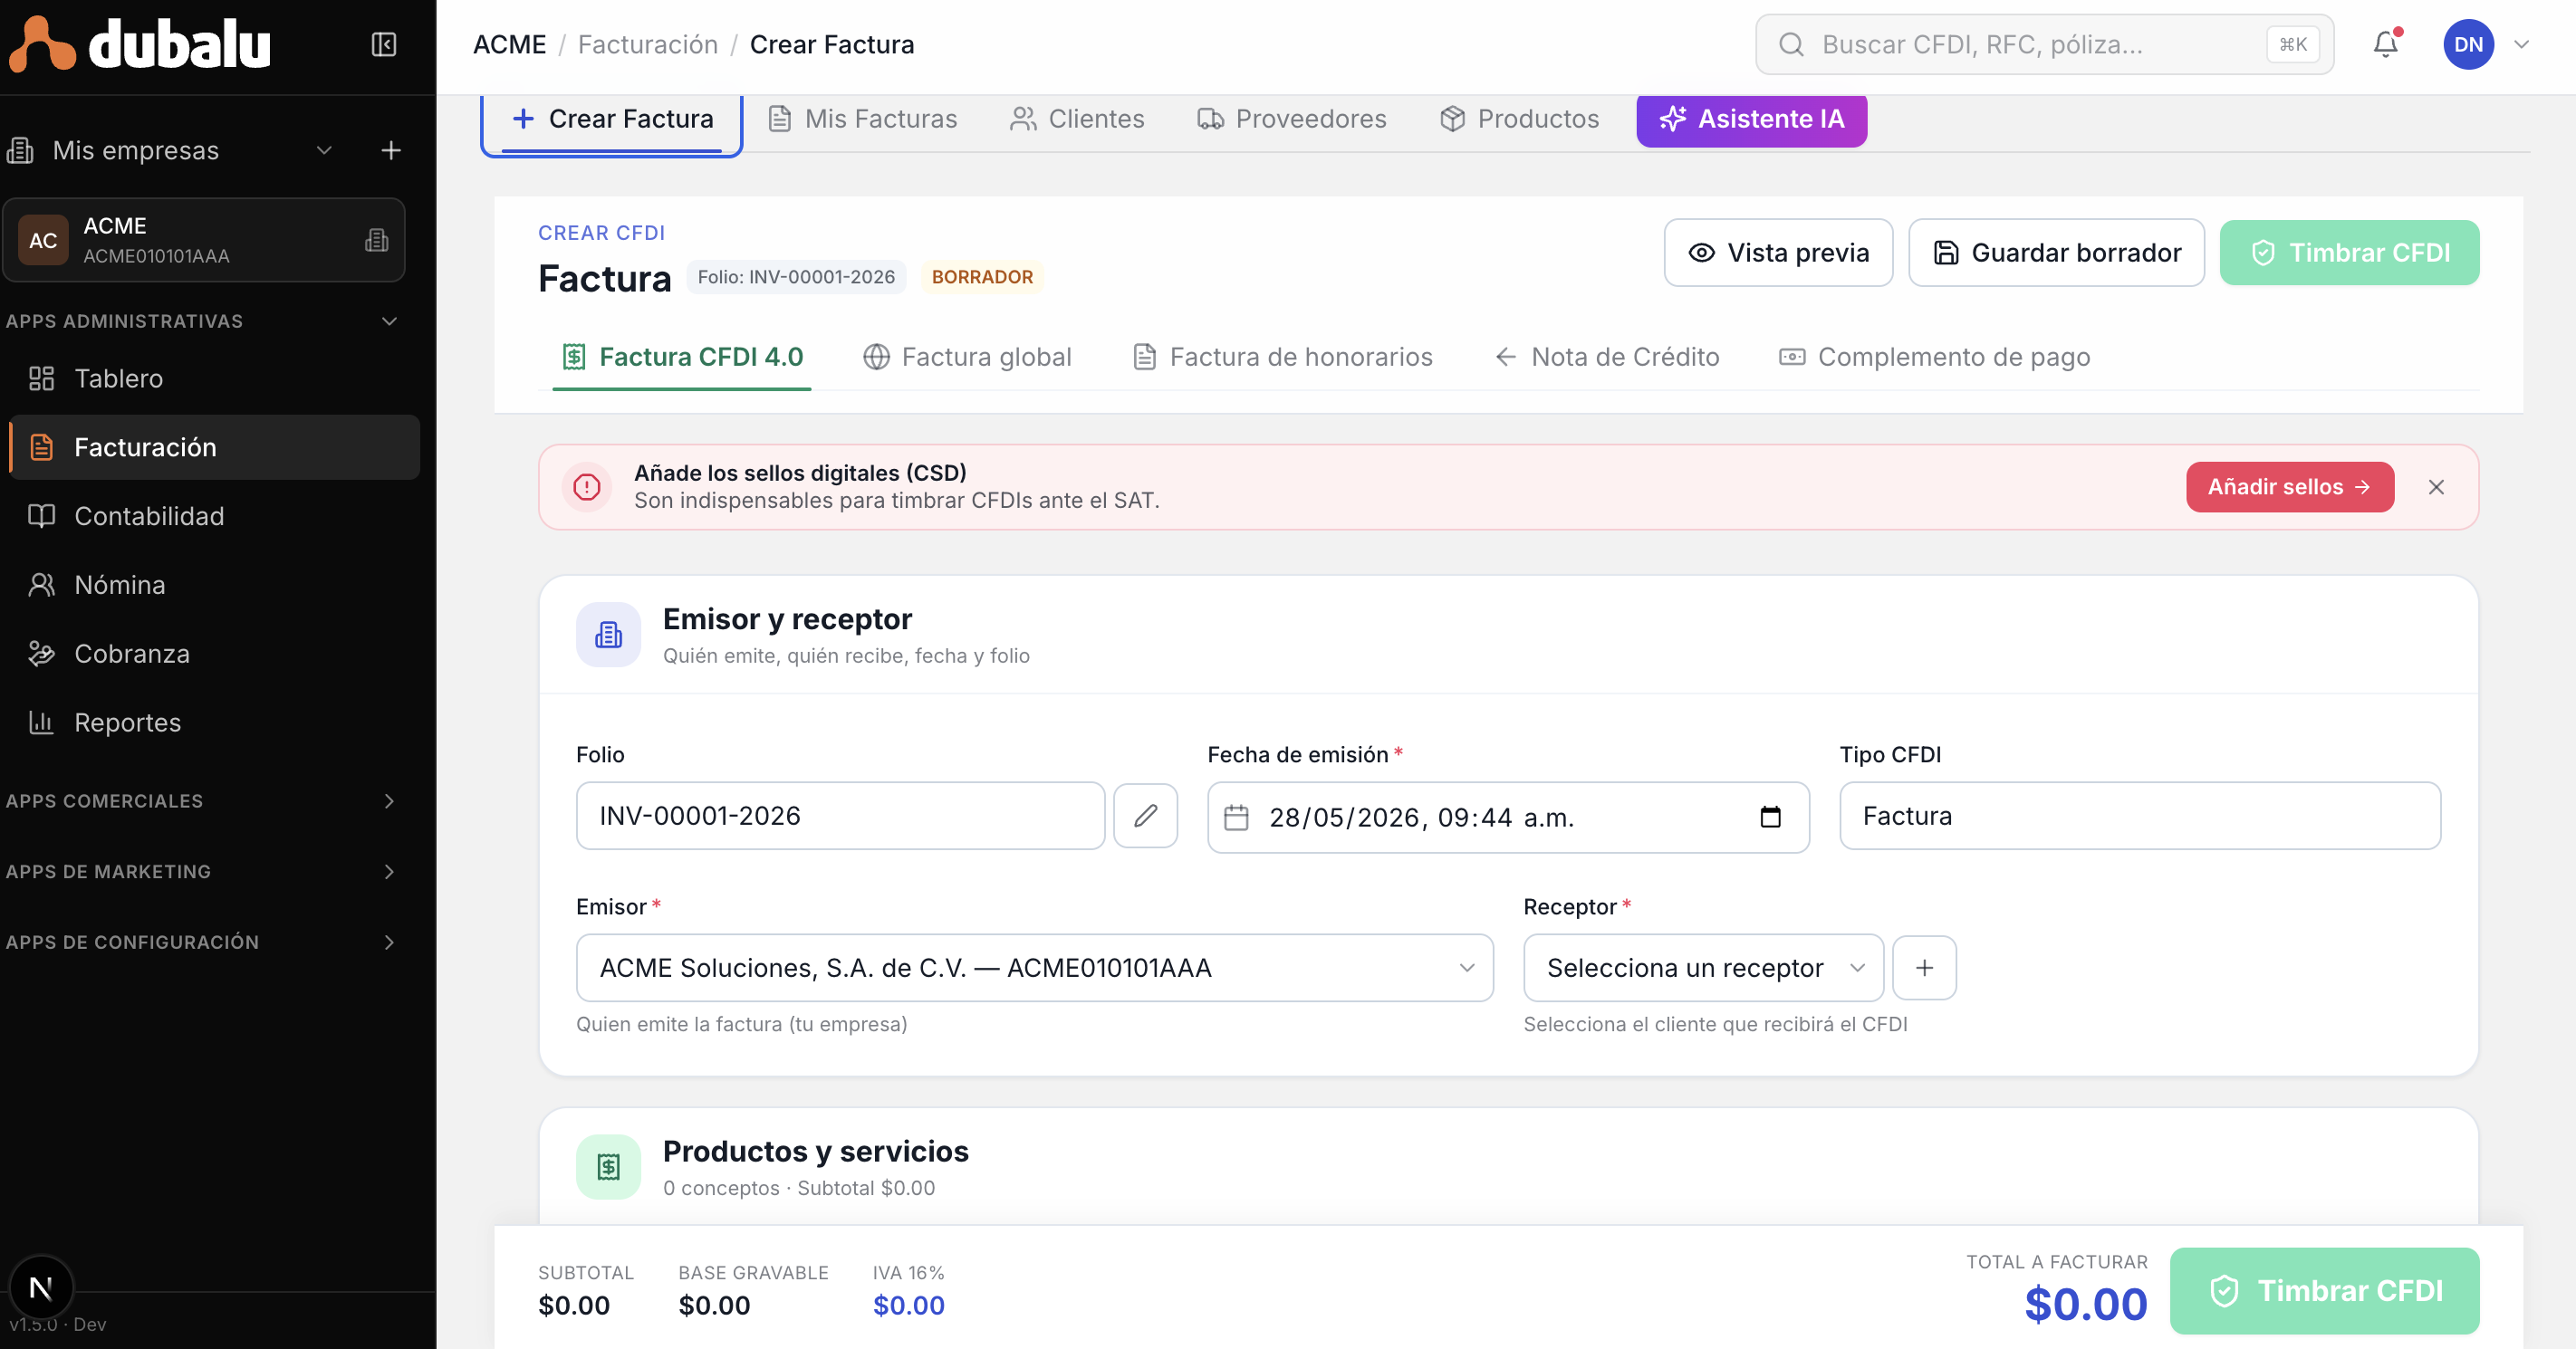Edit the folio with the pencil icon
The height and width of the screenshot is (1349, 2576).
[1145, 816]
